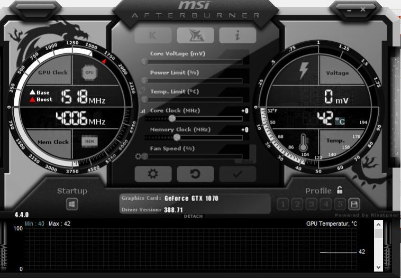401x280 pixels.
Task: Click the 4006 MHz memory clock readout
Action: click(80, 118)
